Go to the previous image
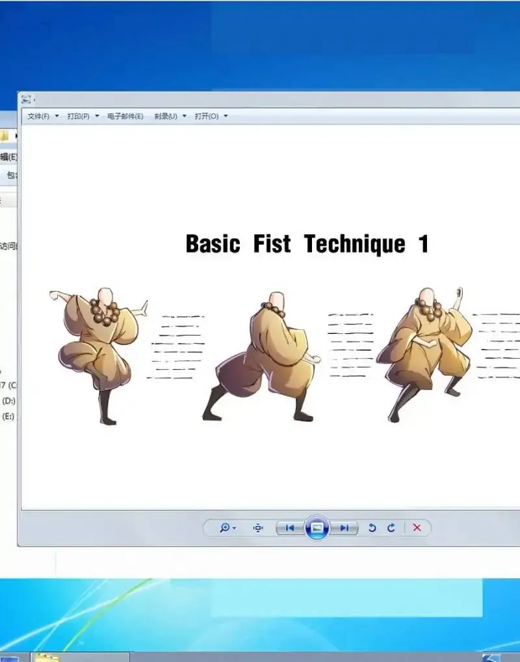Screen dimensions: 520x662 tap(290, 528)
